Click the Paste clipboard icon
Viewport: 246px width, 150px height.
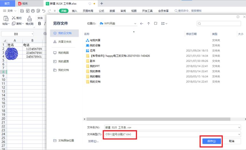[6, 19]
